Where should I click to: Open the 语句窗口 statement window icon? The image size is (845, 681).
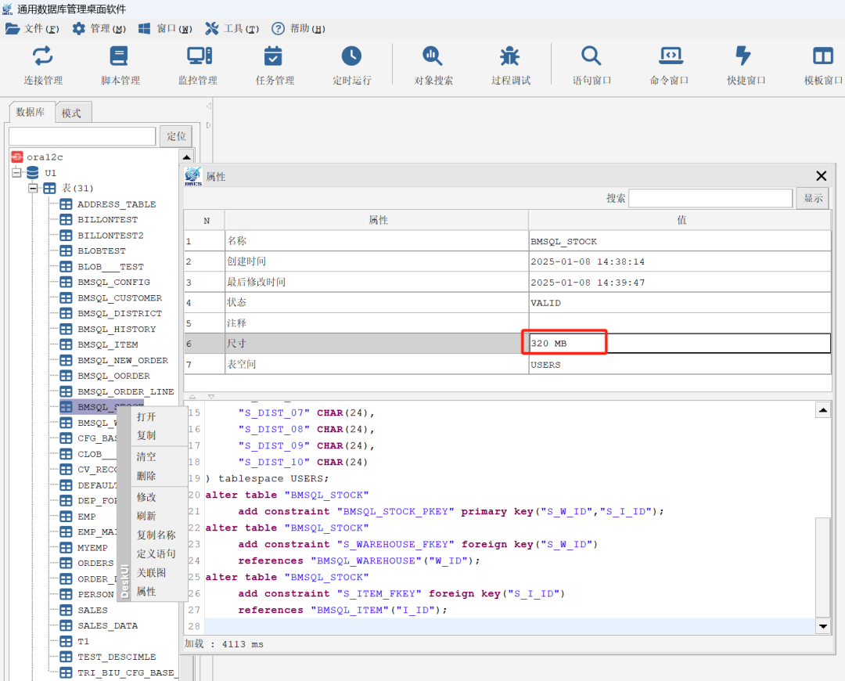[x=591, y=56]
